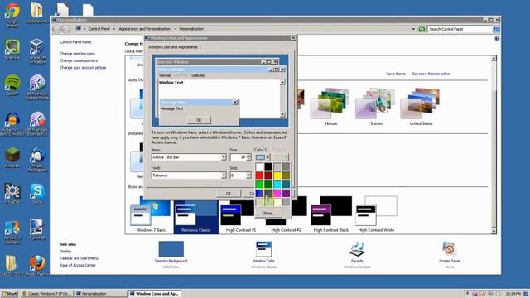Click Normal in the preview menu
The image size is (530, 298).
tap(165, 75)
